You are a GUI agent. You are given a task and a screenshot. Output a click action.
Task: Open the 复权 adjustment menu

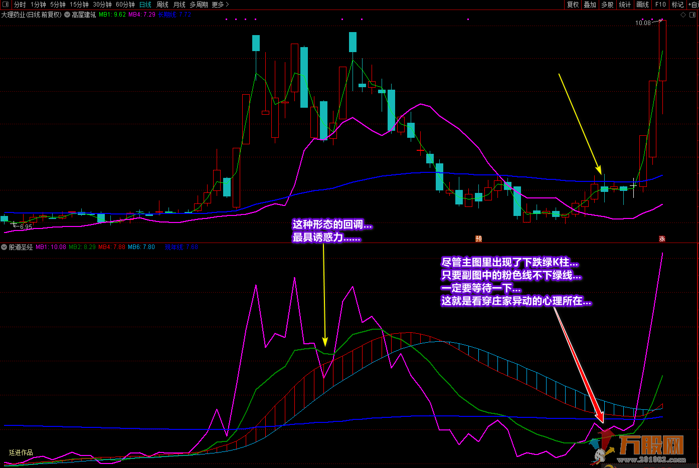(x=573, y=5)
